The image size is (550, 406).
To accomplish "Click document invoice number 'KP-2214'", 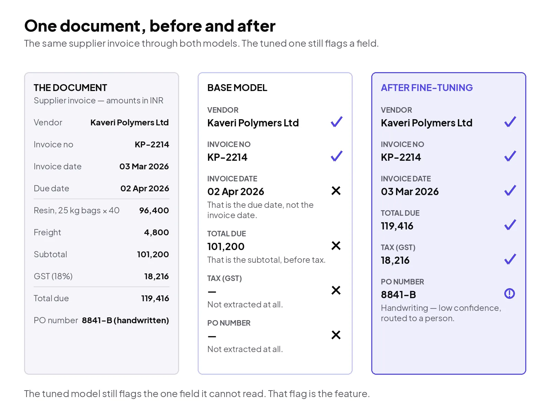I will tap(152, 145).
